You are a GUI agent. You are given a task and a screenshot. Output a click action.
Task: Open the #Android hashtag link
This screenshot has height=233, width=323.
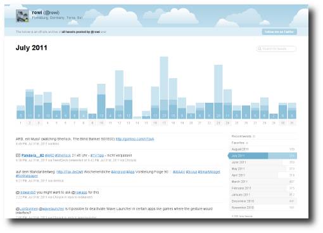coord(118,172)
